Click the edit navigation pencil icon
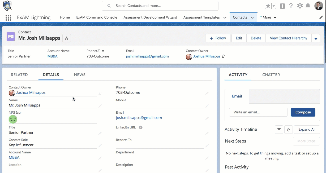326x173 pixels. [321, 17]
